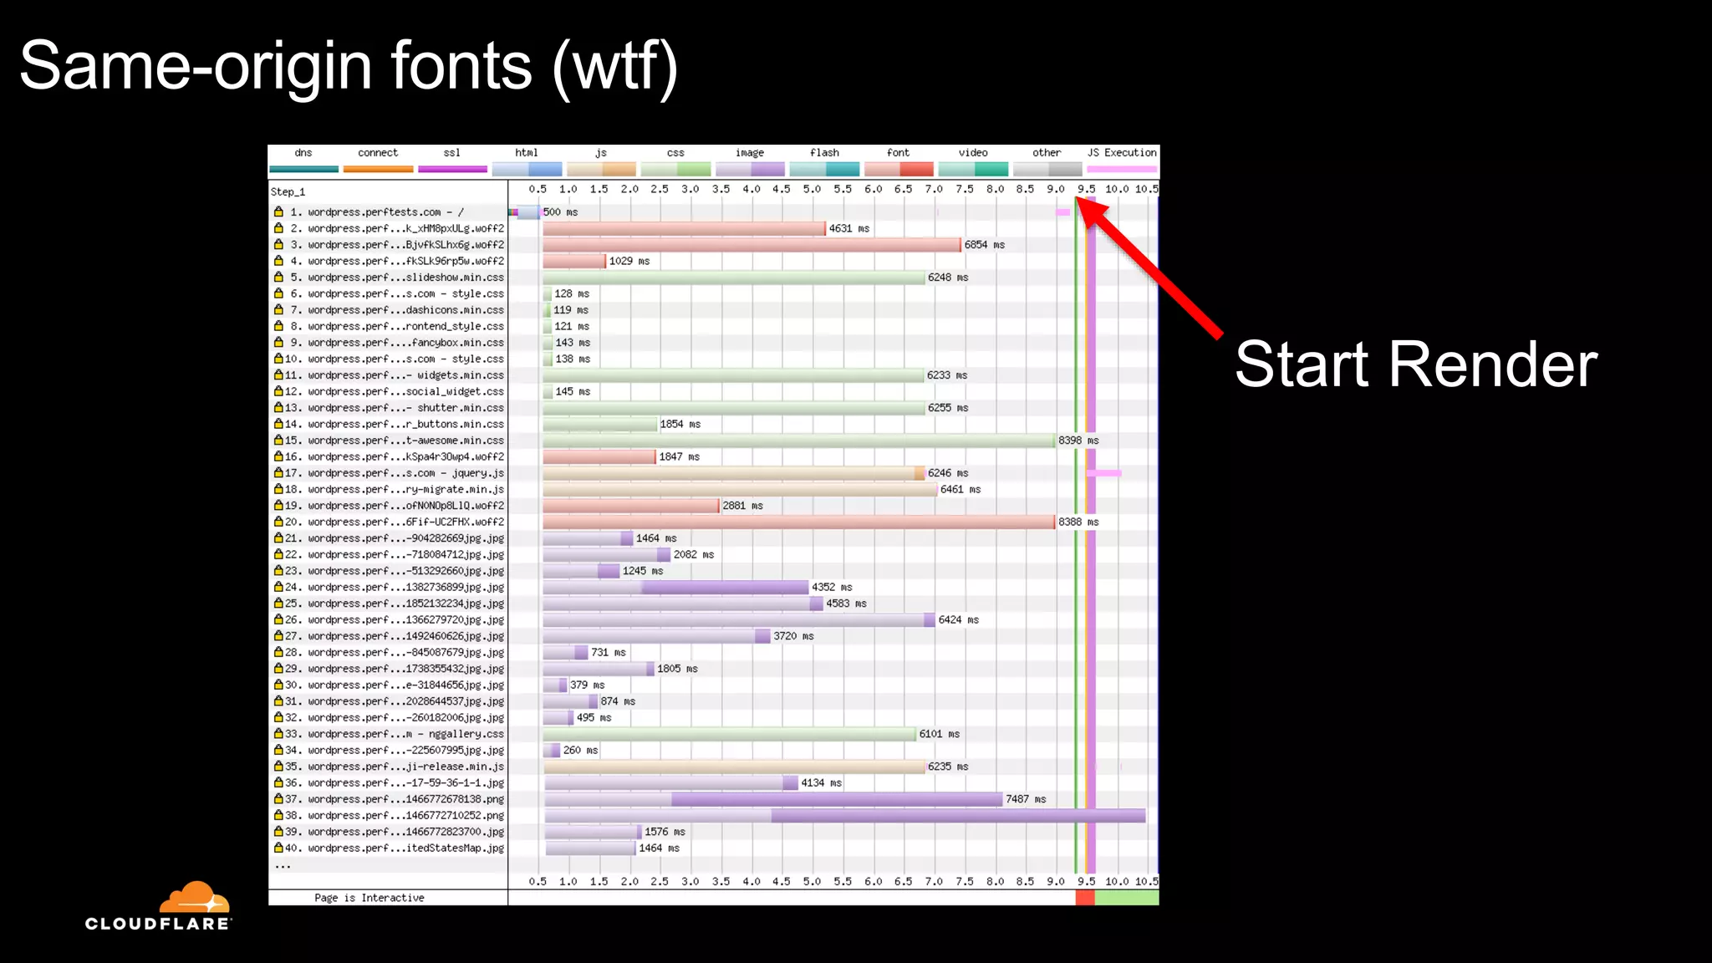Select row 20 ending in 6Fif-UC2FHX.woff2

click(388, 522)
